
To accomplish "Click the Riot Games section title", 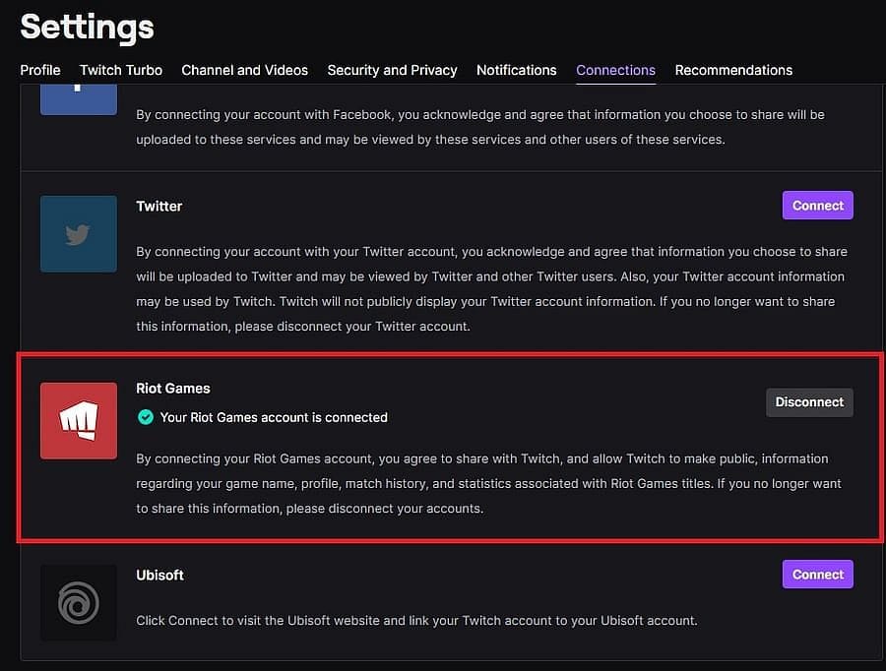I will point(173,389).
